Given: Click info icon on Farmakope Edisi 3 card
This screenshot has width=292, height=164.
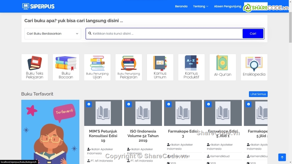Looking at the screenshot, I should 169,104.
